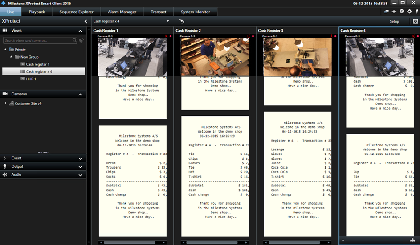Image resolution: width=420 pixels, height=245 pixels.
Task: Open the Sequence Explorer tab
Action: 76,12
